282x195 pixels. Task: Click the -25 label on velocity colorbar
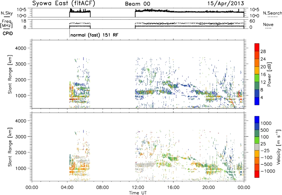click(265, 151)
